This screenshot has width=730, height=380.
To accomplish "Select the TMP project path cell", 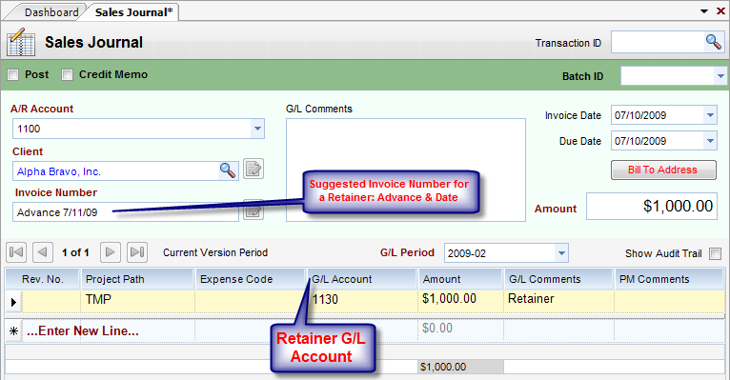I will 138,300.
